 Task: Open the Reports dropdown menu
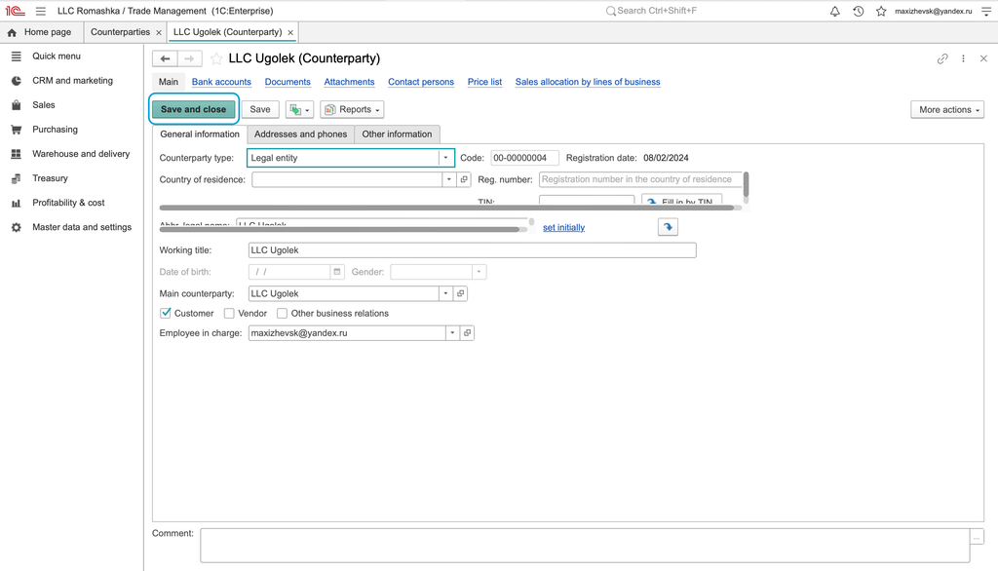tap(352, 109)
